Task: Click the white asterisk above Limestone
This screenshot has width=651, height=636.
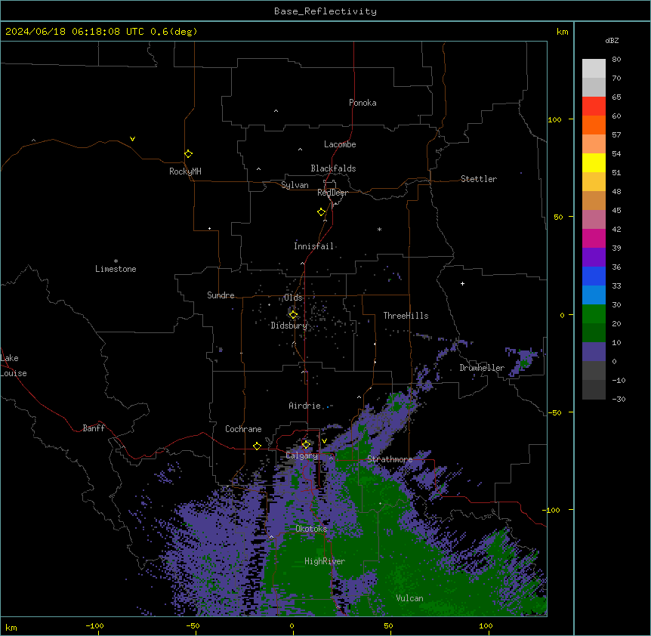Action: click(116, 261)
